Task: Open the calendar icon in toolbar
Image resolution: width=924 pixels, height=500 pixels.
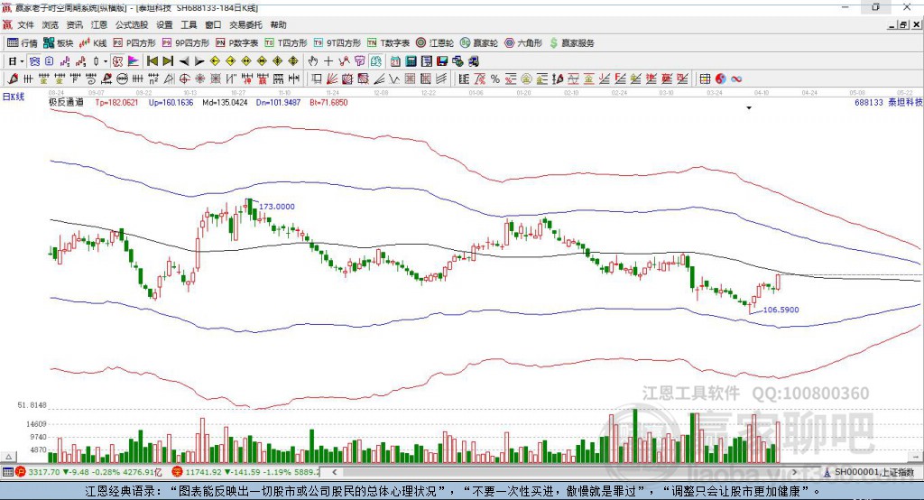Action: pyautogui.click(x=395, y=61)
